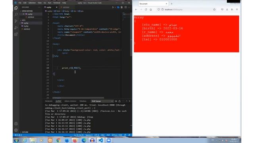This screenshot has width=254, height=143.
Task: Open the Run and Debug view
Action: 16,28
